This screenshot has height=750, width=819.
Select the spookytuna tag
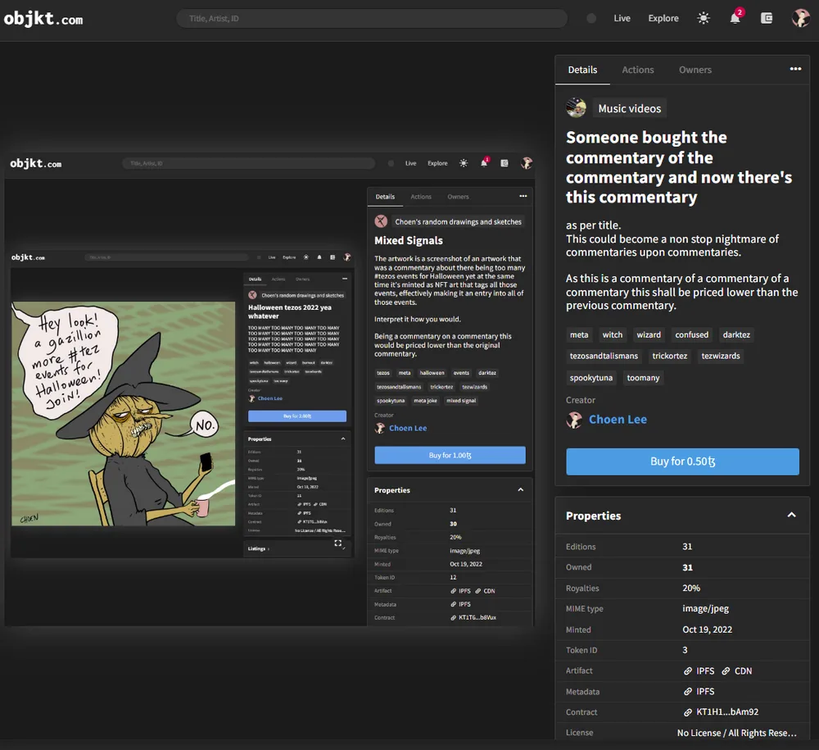click(590, 377)
